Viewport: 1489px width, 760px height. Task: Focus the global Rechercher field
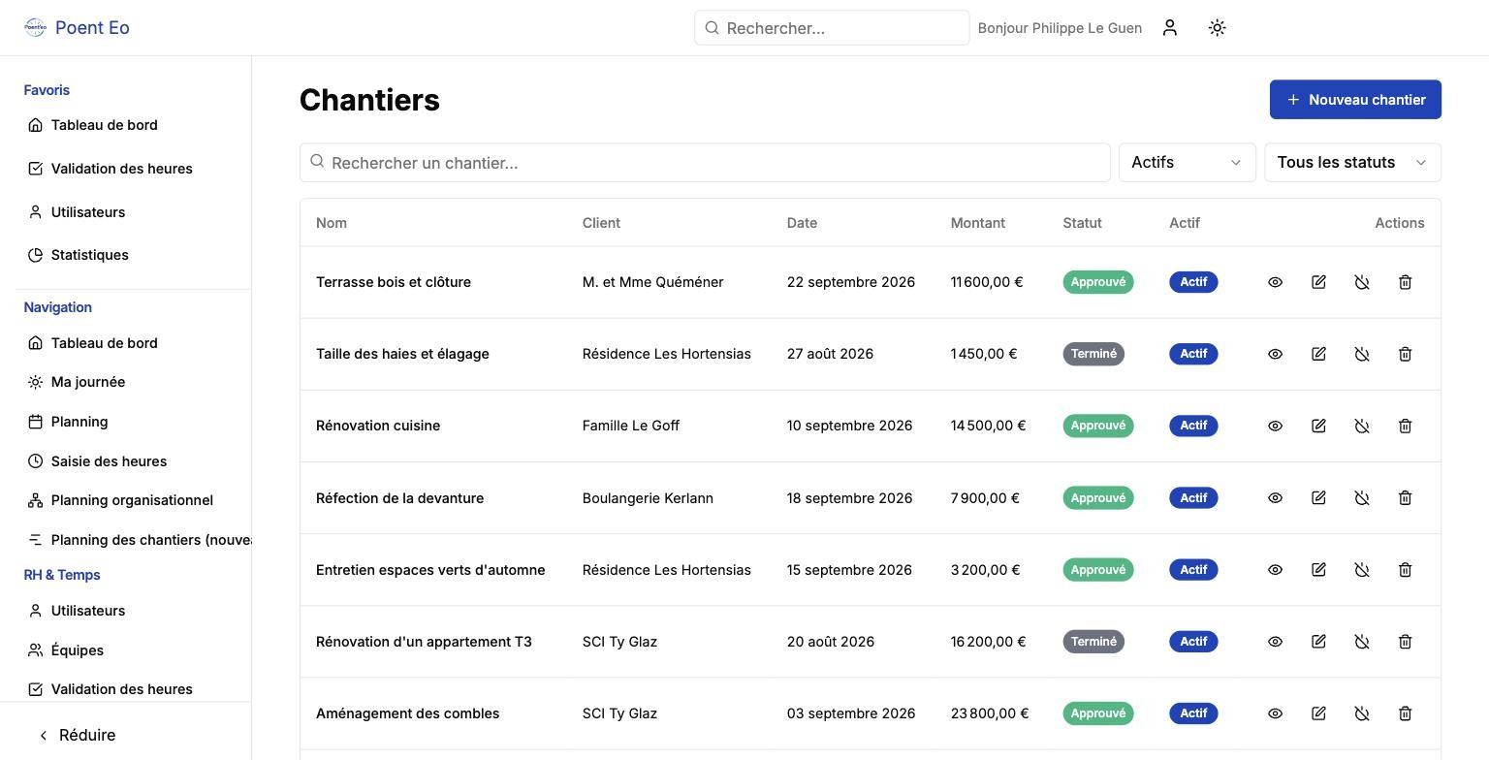[x=832, y=28]
